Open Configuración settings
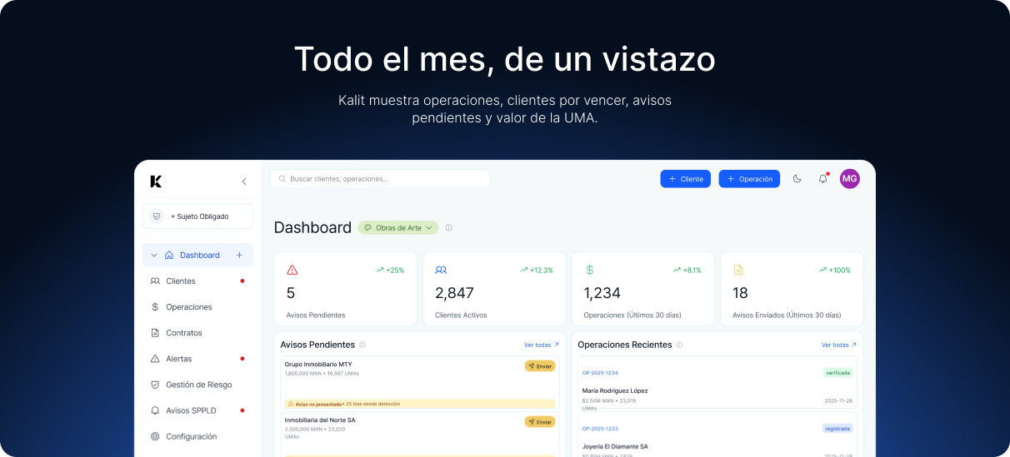This screenshot has height=457, width=1010. (x=197, y=436)
